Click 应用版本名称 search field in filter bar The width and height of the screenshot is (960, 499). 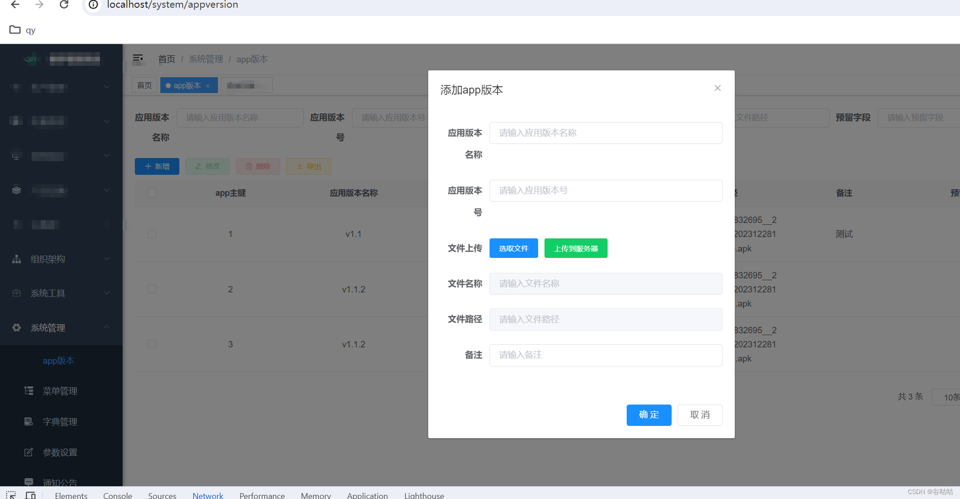240,118
